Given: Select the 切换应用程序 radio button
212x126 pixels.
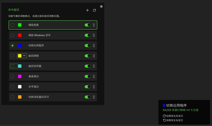Looking at the screenshot, I should (x=12, y=45).
